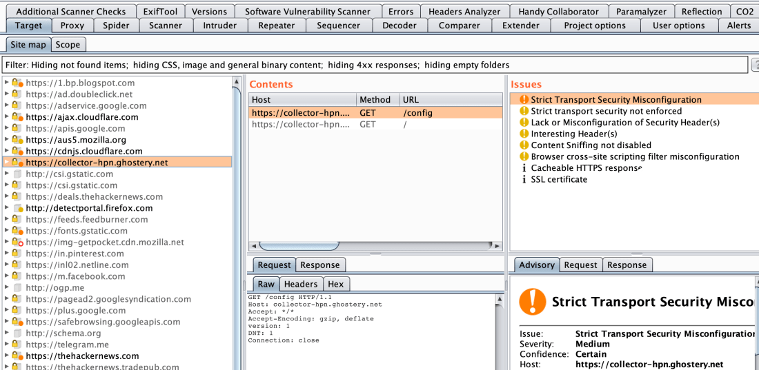Click the lock icon next to ad.doubleclick.net
Screen dimensions: 759x370
[x=15, y=94]
